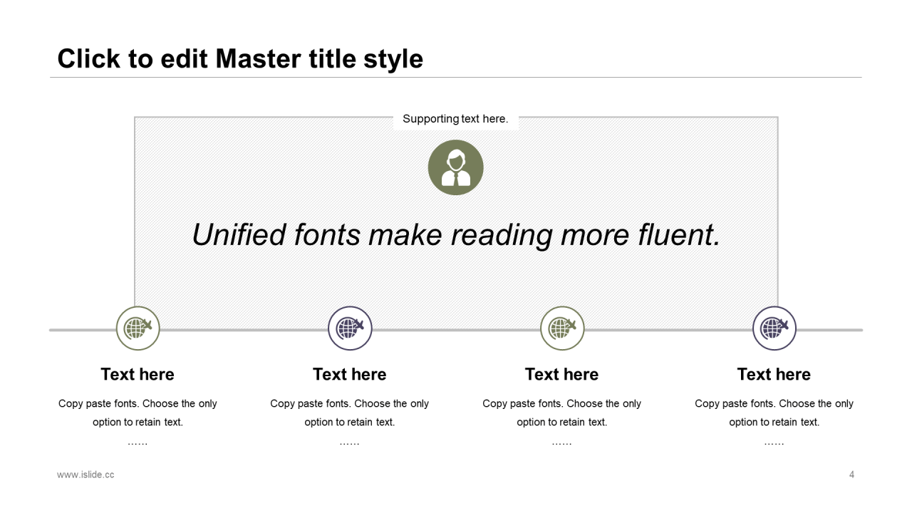
Task: Click the third globe icon, with olive outline
Action: (x=562, y=328)
